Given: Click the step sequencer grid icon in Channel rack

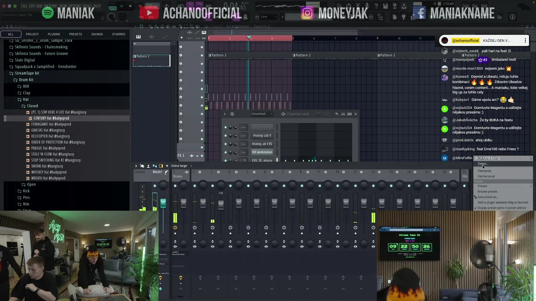Looking at the screenshot, I should coord(349,114).
